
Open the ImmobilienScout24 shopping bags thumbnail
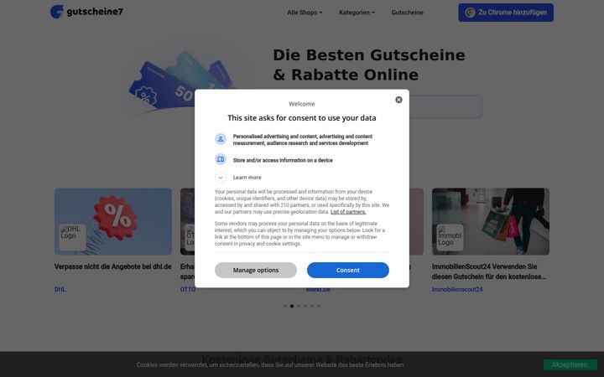[491, 221]
